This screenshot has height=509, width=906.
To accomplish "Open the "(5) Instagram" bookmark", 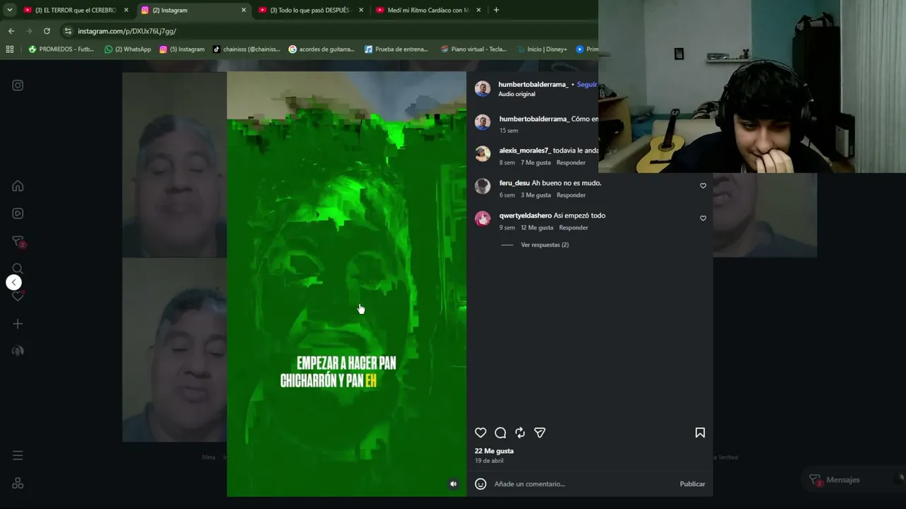I will (x=182, y=49).
